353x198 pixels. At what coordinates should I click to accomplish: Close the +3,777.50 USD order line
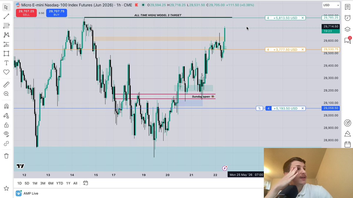click(x=302, y=50)
